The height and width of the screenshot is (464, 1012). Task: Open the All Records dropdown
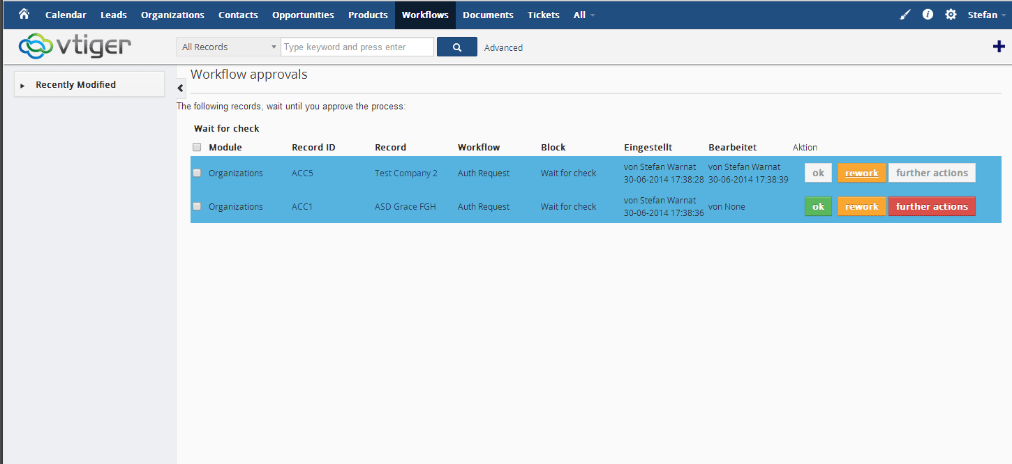(228, 47)
